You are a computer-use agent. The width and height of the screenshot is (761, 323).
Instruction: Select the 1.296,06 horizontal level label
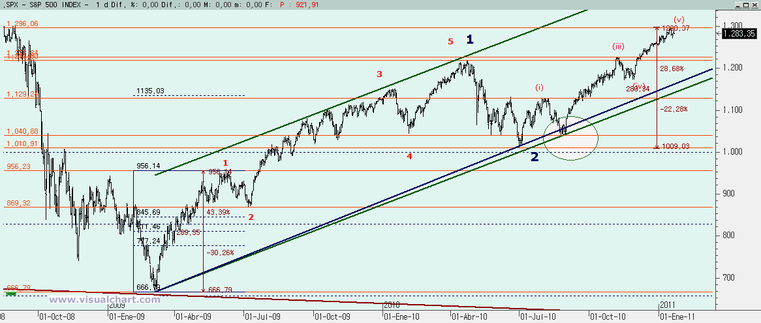click(x=22, y=23)
